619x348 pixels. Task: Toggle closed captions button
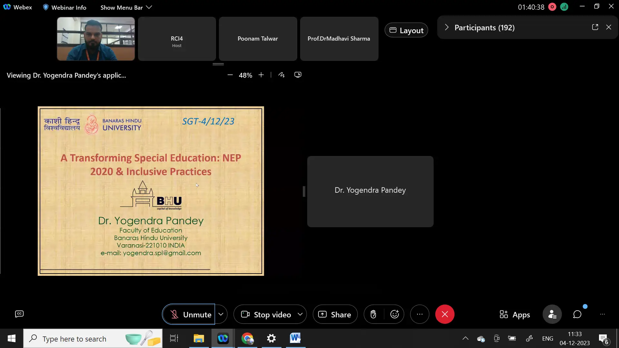19,314
